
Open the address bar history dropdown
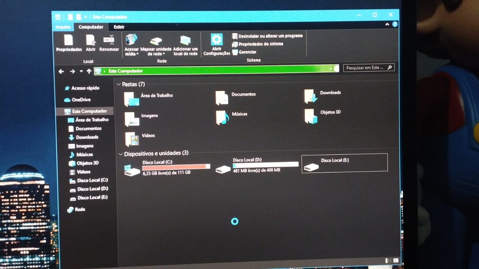coord(330,69)
